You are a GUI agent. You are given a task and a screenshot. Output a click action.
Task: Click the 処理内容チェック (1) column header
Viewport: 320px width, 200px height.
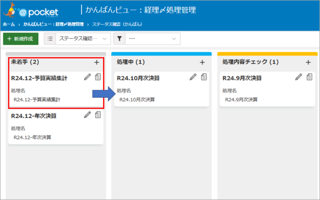pos(251,62)
